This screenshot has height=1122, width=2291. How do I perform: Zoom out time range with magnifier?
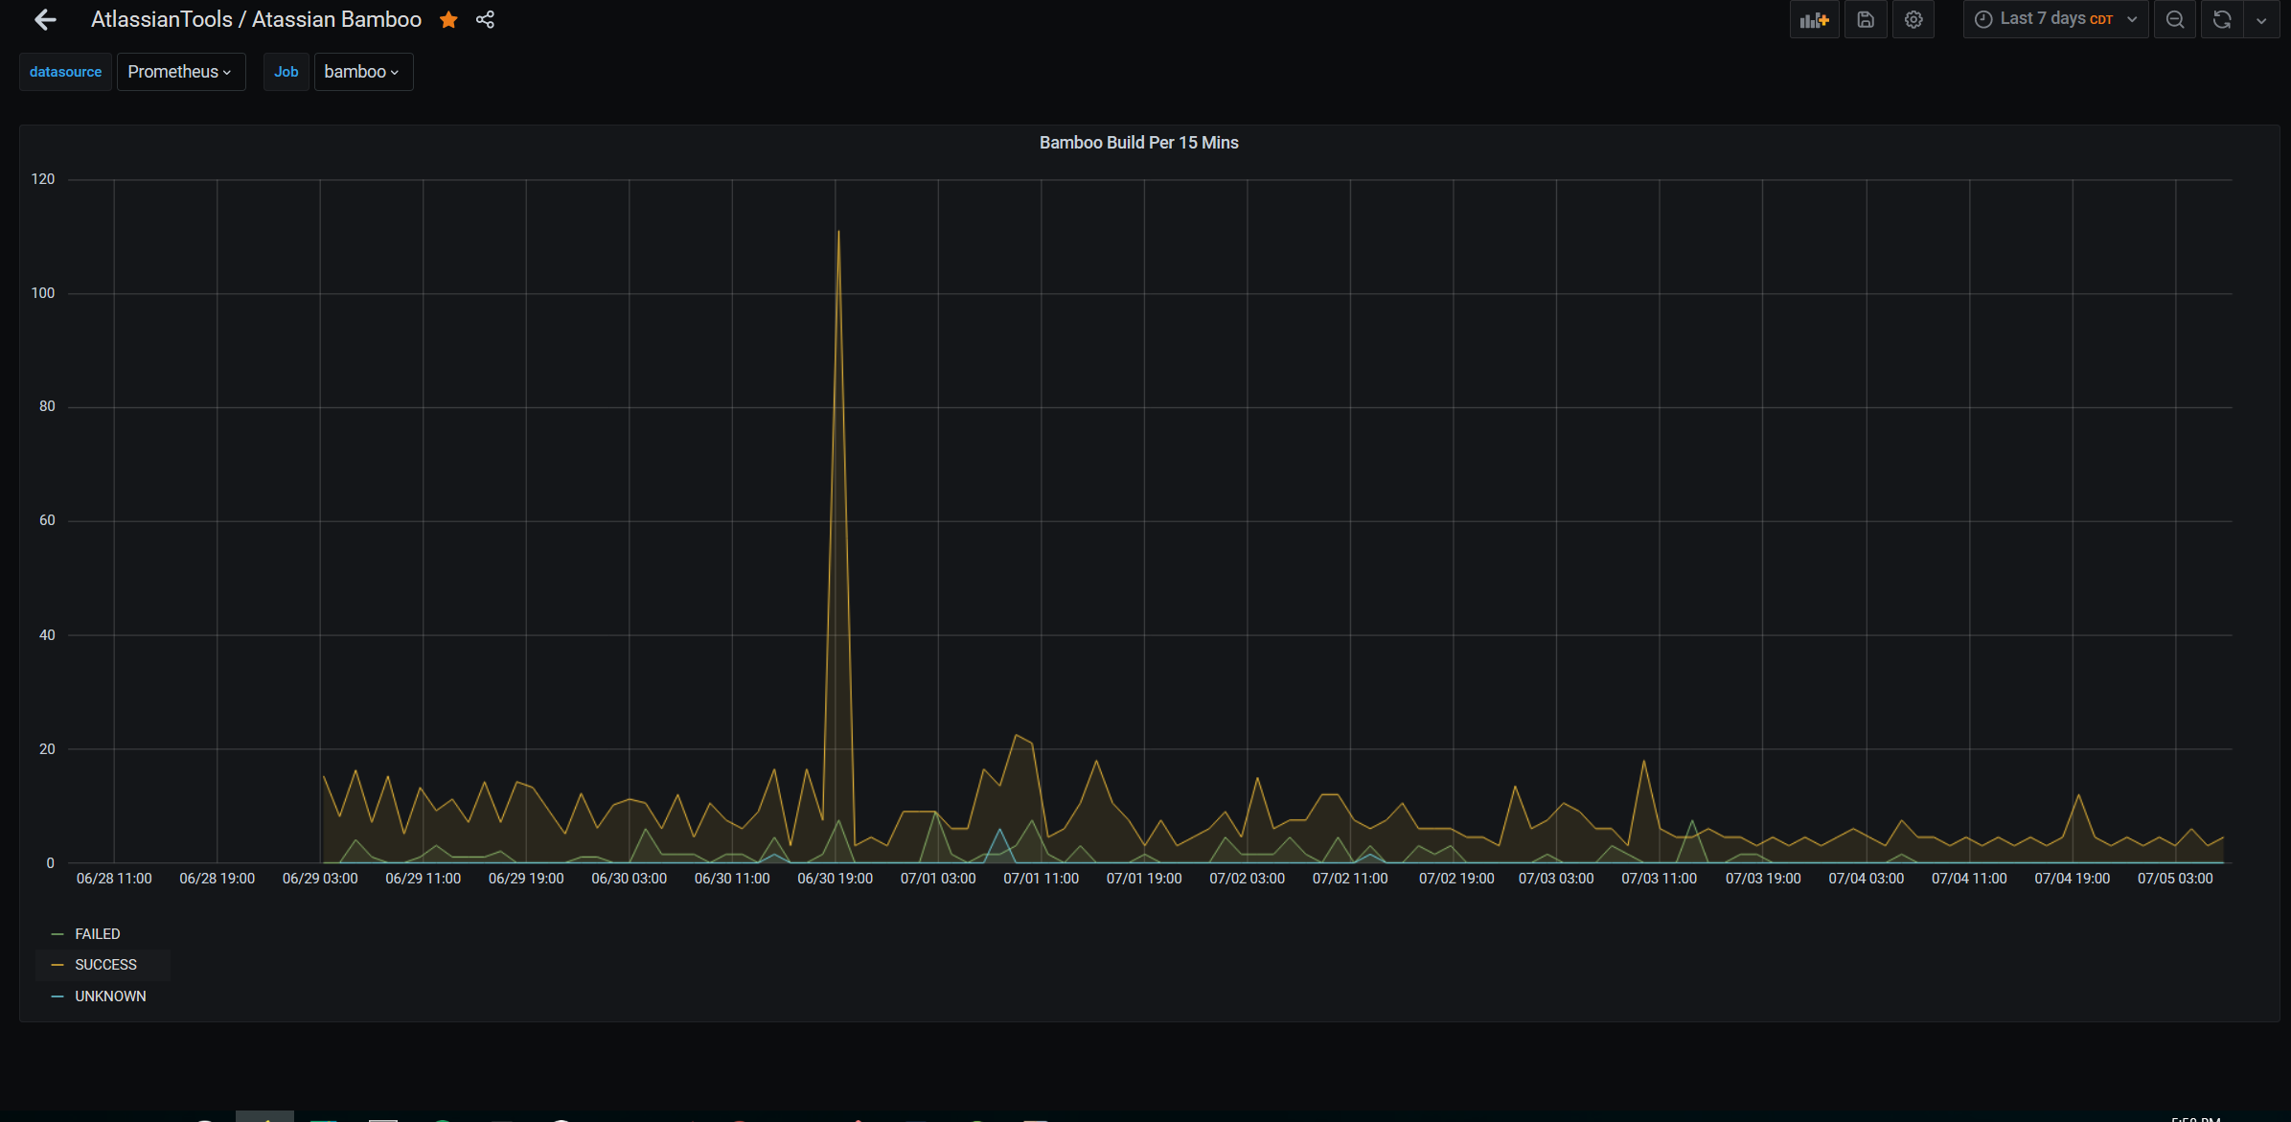point(2175,19)
